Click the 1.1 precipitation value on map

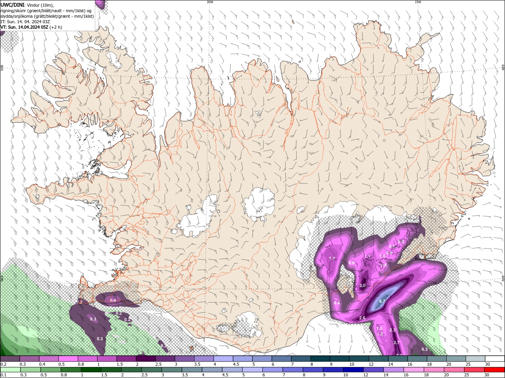coord(368,256)
